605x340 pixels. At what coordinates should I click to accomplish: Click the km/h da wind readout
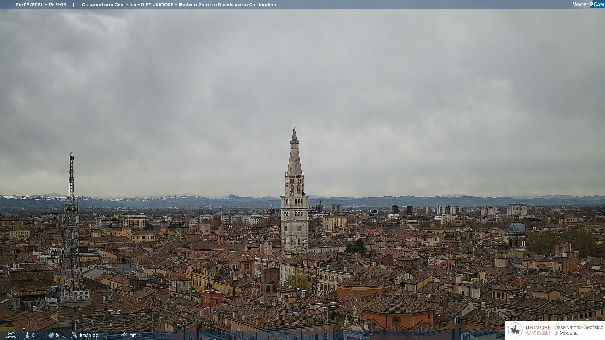[x=89, y=335]
